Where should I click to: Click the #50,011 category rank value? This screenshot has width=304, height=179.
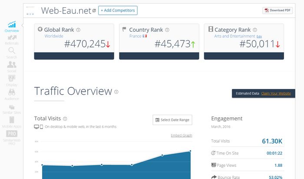[x=257, y=44]
